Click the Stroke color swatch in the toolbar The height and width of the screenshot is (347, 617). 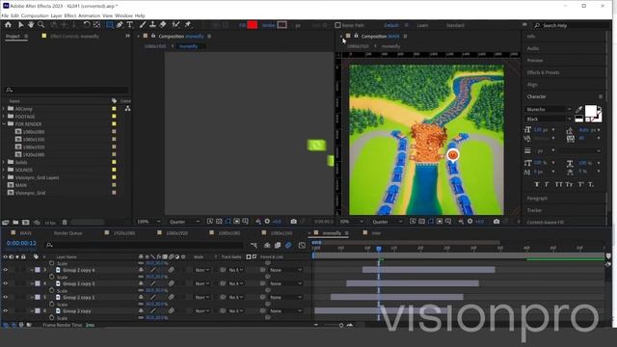(282, 25)
